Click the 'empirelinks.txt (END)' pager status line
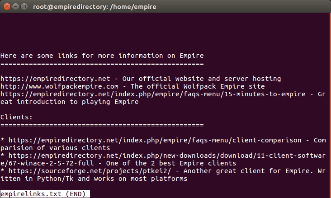Image resolution: width=331 pixels, height=198 pixels. (45, 194)
